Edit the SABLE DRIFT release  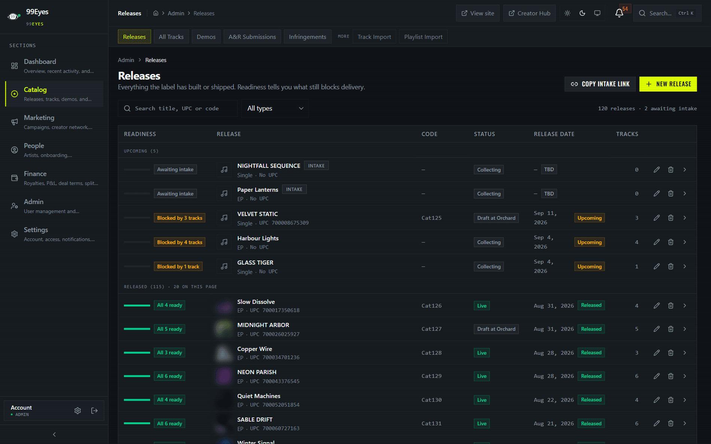[x=657, y=423]
